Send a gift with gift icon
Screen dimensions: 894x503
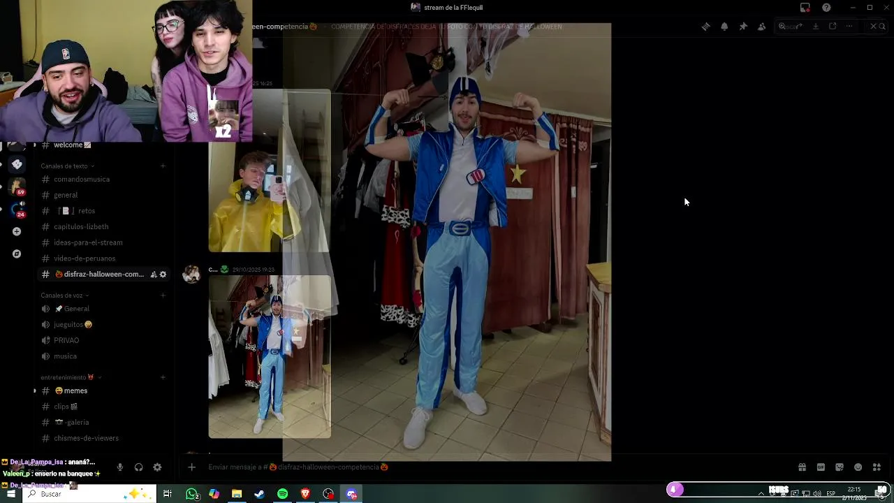pos(803,467)
